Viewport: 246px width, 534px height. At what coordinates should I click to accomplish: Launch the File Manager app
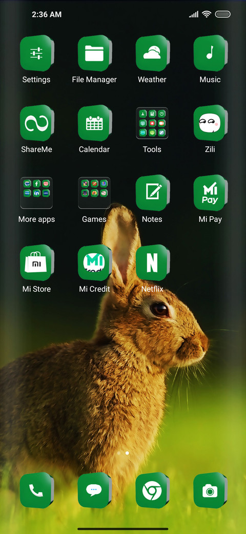94,53
